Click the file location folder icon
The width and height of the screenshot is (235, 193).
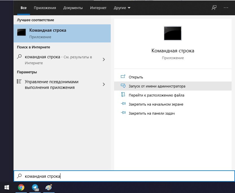point(123,95)
